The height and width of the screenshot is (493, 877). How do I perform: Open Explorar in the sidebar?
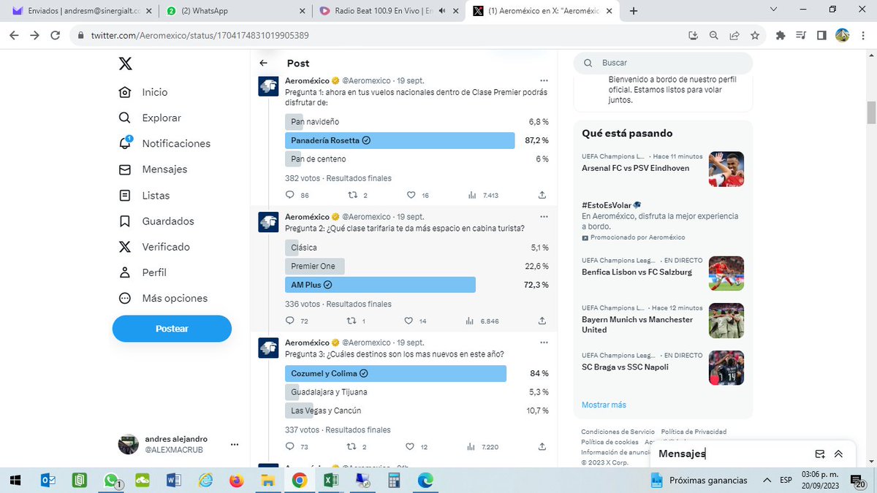151,118
